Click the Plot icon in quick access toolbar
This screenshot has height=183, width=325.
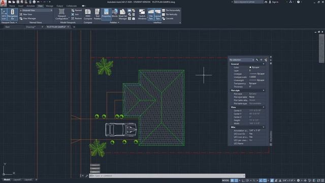click(x=34, y=2)
